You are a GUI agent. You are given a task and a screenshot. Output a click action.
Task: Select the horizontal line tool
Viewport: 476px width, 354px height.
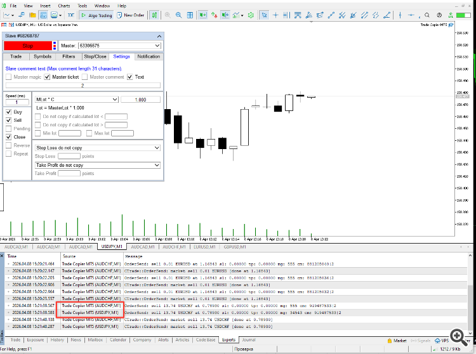[x=411, y=15]
